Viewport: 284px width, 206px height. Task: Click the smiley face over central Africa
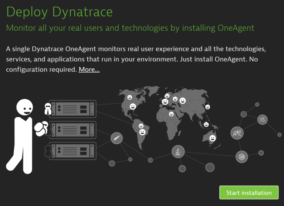point(171,114)
